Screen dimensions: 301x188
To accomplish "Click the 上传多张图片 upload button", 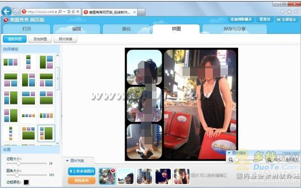I will coord(82,171).
